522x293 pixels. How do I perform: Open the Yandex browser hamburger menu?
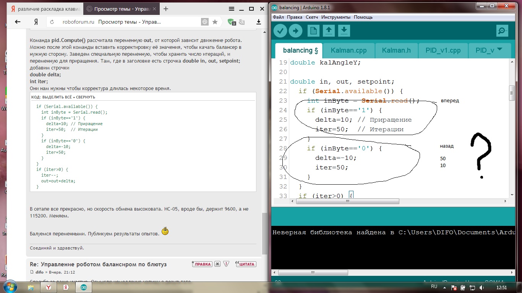pos(232,9)
